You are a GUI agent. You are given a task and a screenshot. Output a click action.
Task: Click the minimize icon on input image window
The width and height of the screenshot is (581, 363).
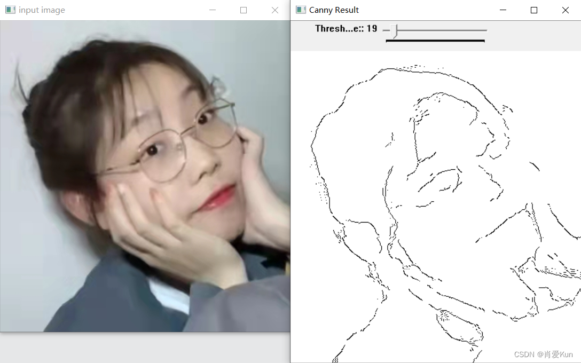(x=213, y=10)
